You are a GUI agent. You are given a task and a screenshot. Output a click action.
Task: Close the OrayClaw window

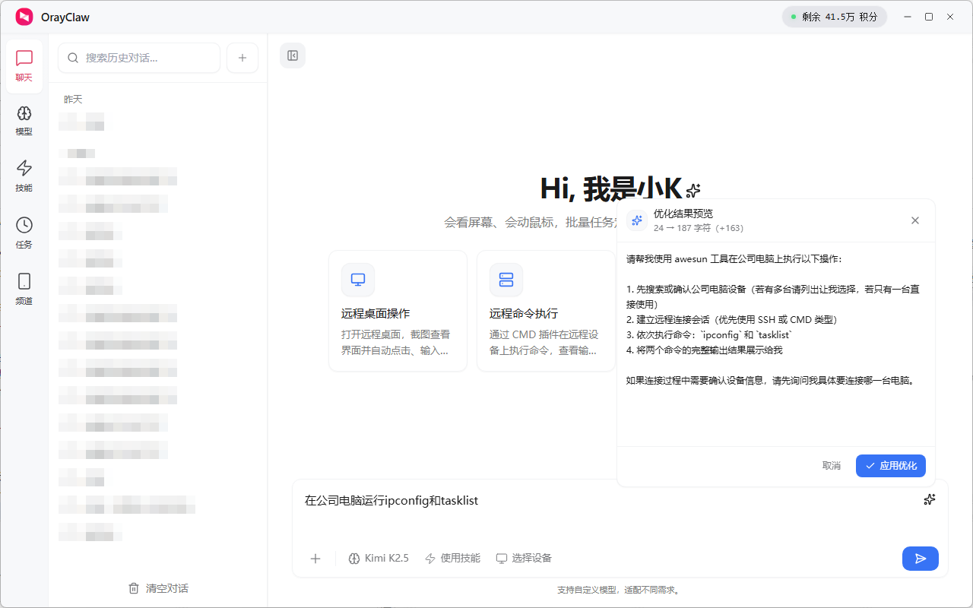pyautogui.click(x=950, y=17)
